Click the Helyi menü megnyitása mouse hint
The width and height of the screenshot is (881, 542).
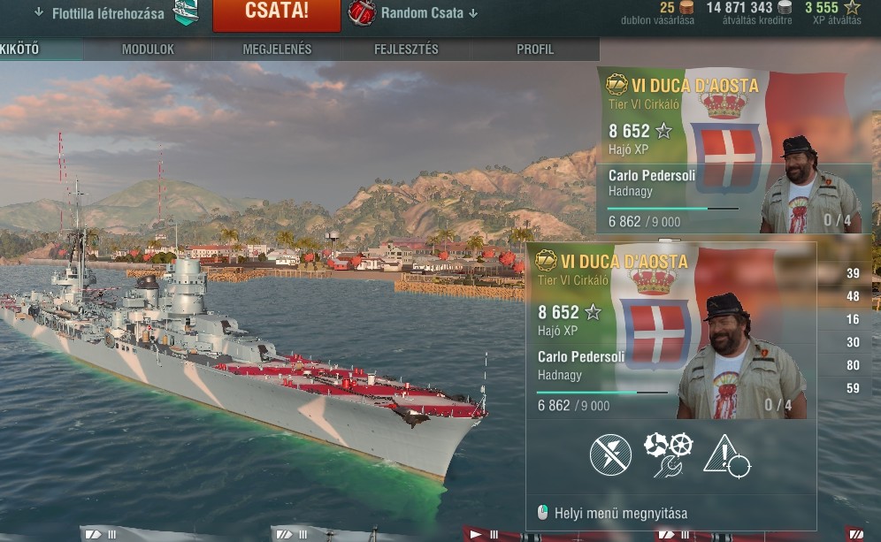click(613, 513)
